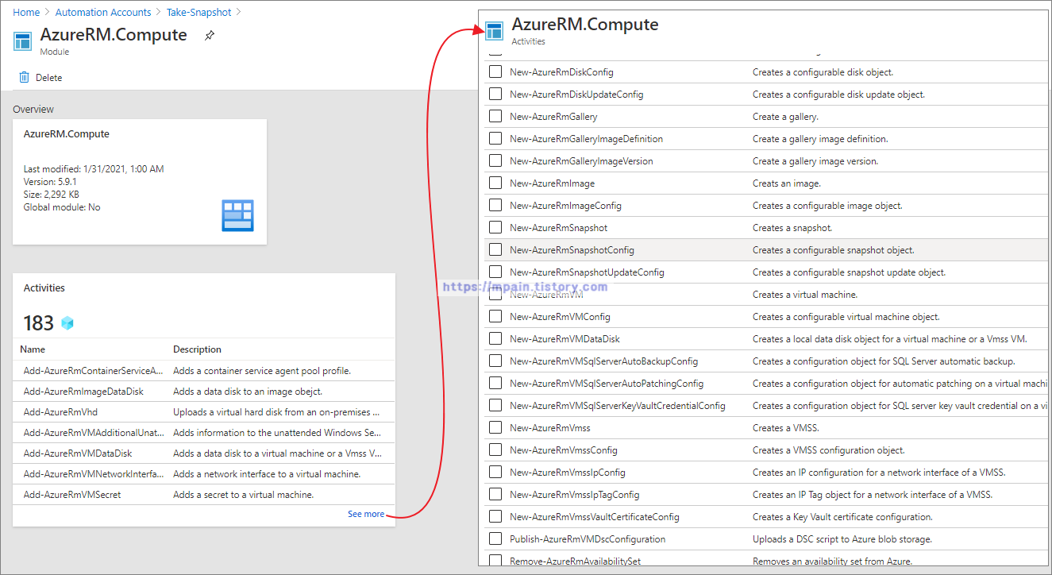Click 'Creates a snapshot.' description text

(x=792, y=228)
